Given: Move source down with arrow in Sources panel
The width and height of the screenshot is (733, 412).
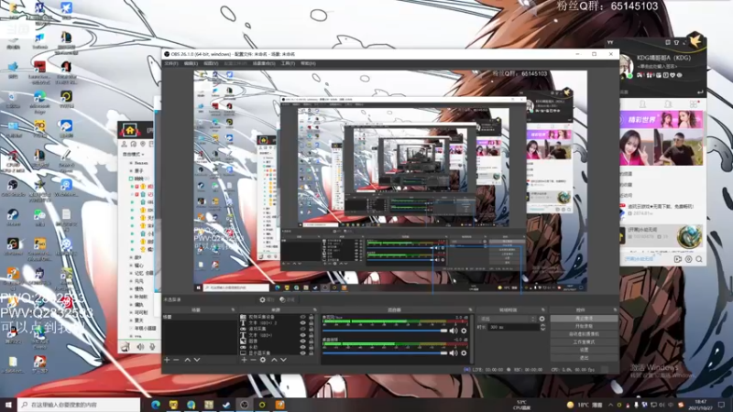Looking at the screenshot, I should pos(283,360).
